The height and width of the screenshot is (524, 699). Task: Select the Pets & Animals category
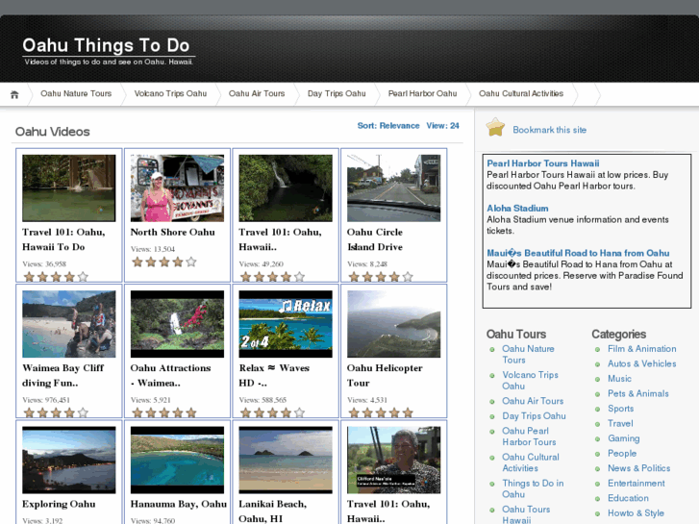coord(638,394)
